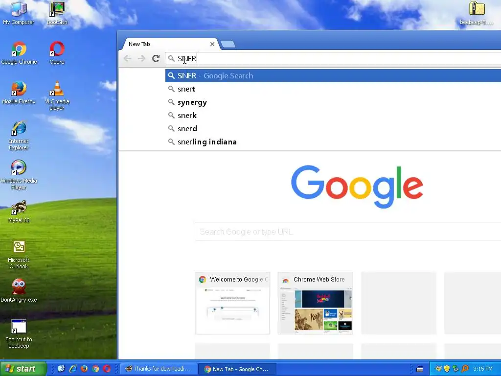Select the Internet Explorer desktop shortcut

point(19,135)
